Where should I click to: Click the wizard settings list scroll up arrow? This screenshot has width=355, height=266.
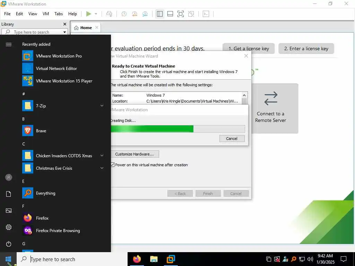tap(244, 95)
